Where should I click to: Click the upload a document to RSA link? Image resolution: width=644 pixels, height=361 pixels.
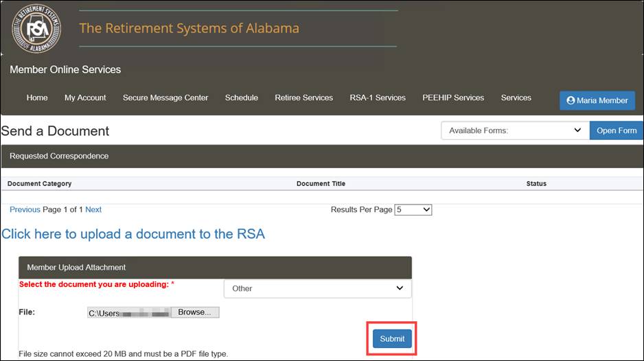(x=133, y=234)
